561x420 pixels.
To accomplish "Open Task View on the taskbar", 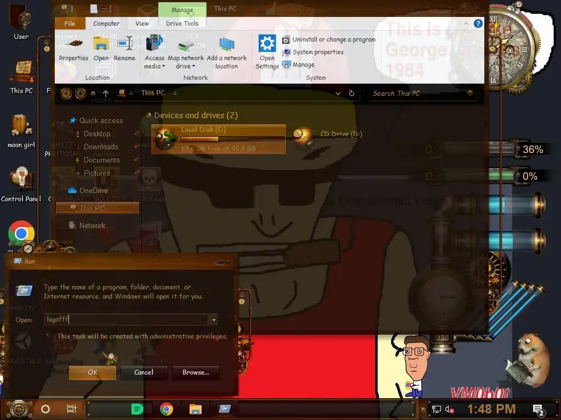I will (x=72, y=409).
